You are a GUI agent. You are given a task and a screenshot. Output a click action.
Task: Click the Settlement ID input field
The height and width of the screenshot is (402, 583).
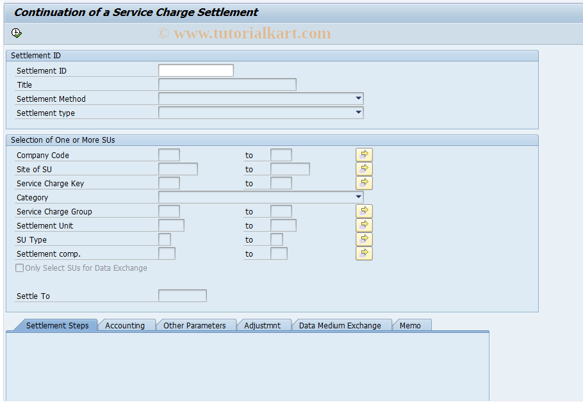pos(196,70)
